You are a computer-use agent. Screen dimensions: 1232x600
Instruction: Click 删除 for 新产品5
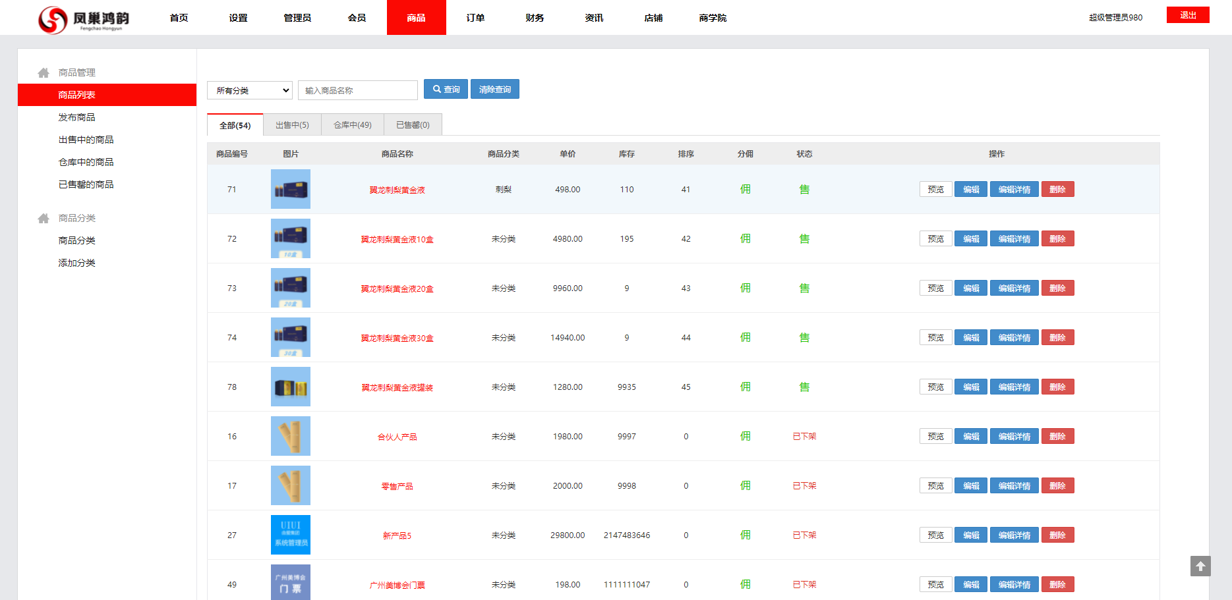click(x=1057, y=535)
